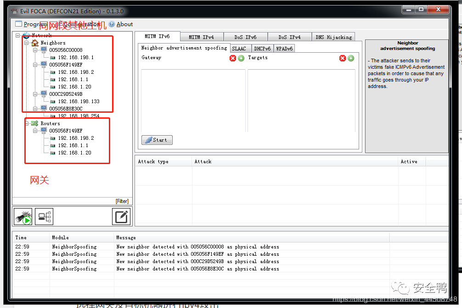Viewport: 462px width, 308px height.
Task: Select log row mentioning 005056C00008
Action: click(231, 247)
